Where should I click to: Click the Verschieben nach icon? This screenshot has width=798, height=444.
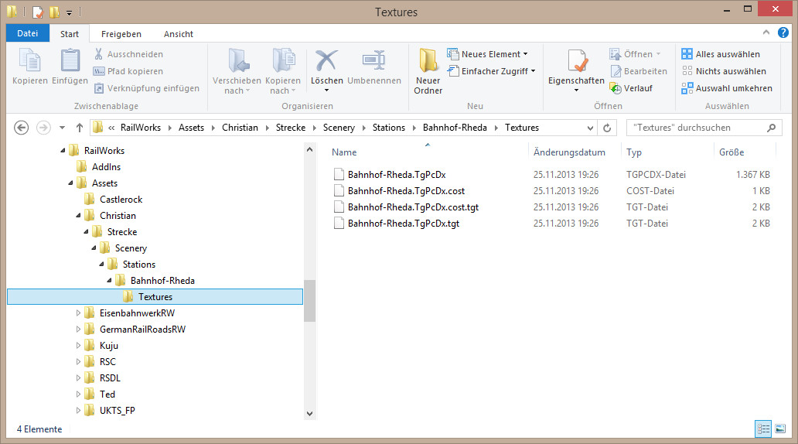pyautogui.click(x=237, y=60)
